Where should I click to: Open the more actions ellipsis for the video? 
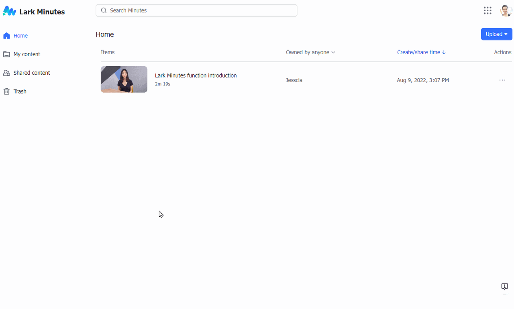502,80
